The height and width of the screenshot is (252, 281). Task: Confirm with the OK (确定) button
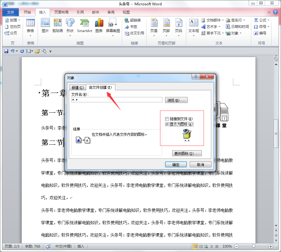tap(176, 164)
